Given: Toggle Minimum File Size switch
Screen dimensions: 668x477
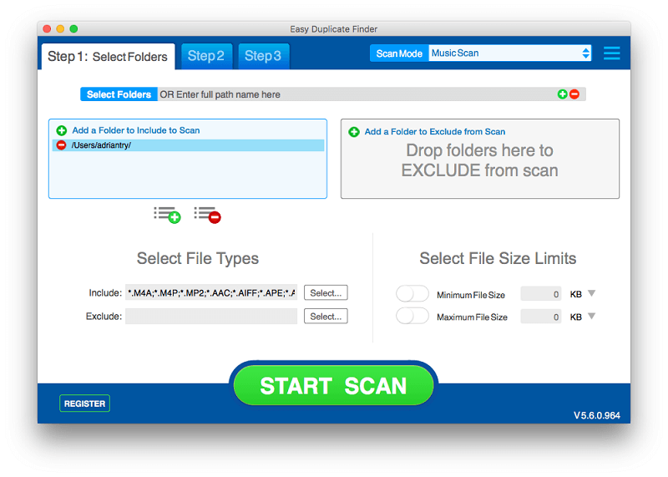Looking at the screenshot, I should (412, 294).
